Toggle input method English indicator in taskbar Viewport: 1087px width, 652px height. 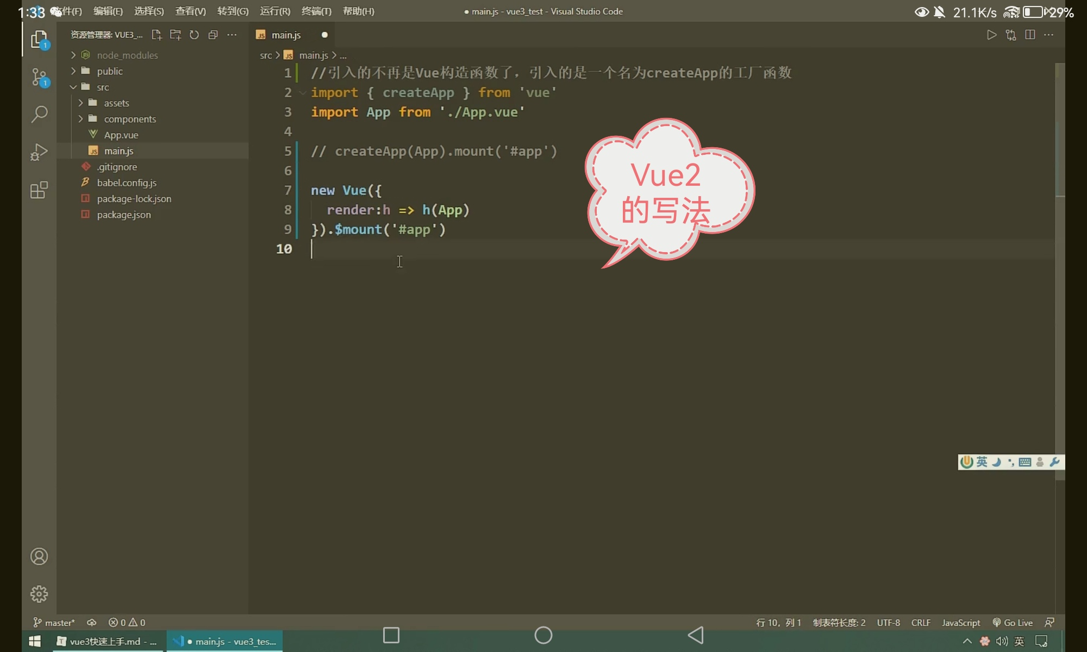pyautogui.click(x=1019, y=642)
